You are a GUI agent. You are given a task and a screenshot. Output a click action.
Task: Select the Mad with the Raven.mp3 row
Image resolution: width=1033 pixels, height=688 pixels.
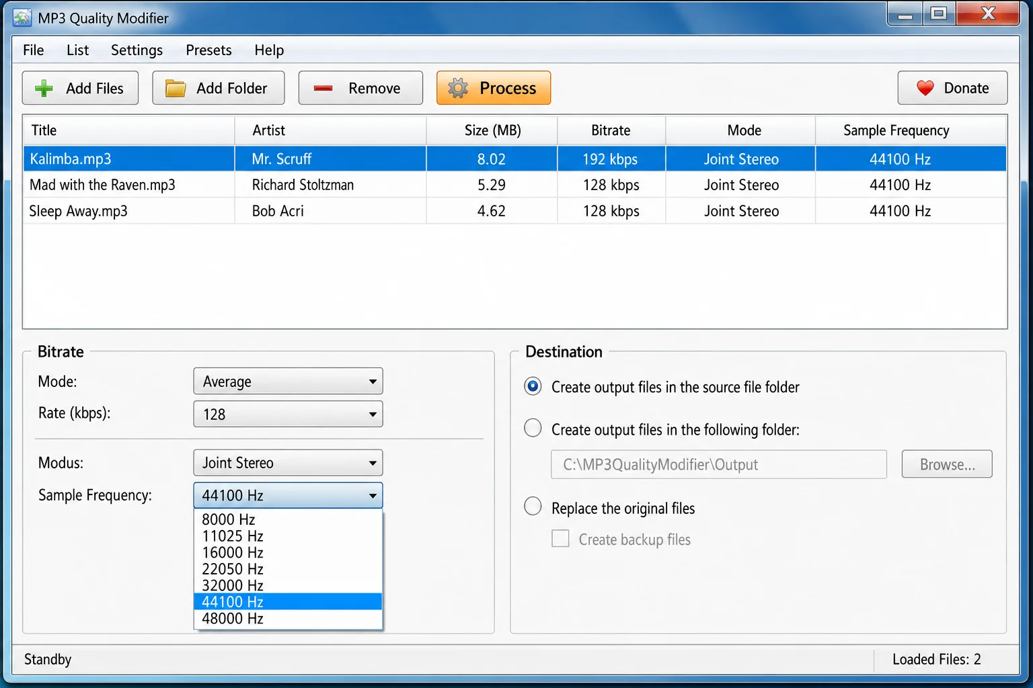[x=514, y=185]
